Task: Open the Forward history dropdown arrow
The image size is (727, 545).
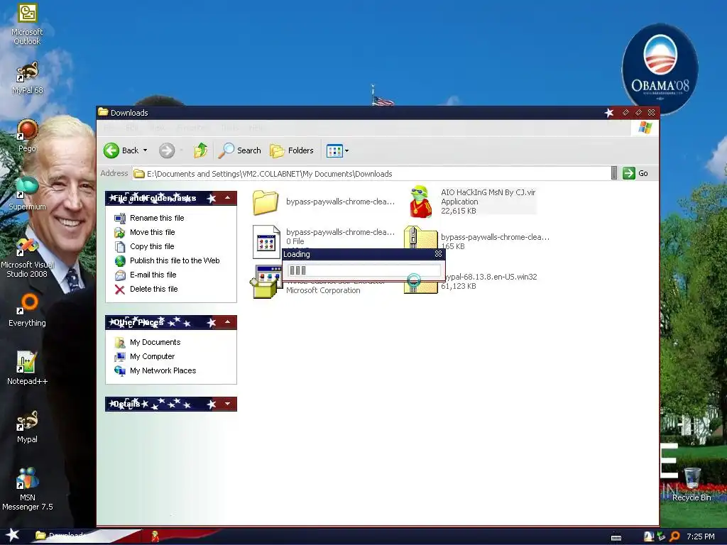Action: [181, 150]
